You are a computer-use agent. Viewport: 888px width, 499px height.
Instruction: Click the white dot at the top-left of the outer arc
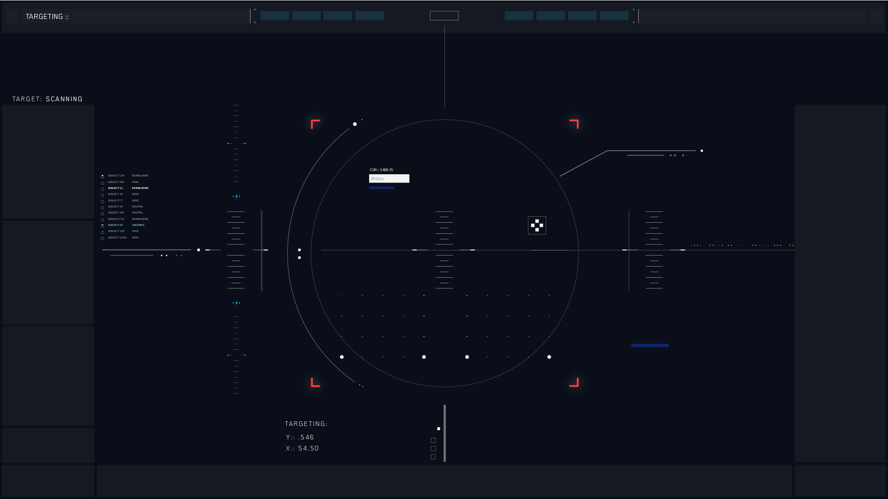coord(355,124)
